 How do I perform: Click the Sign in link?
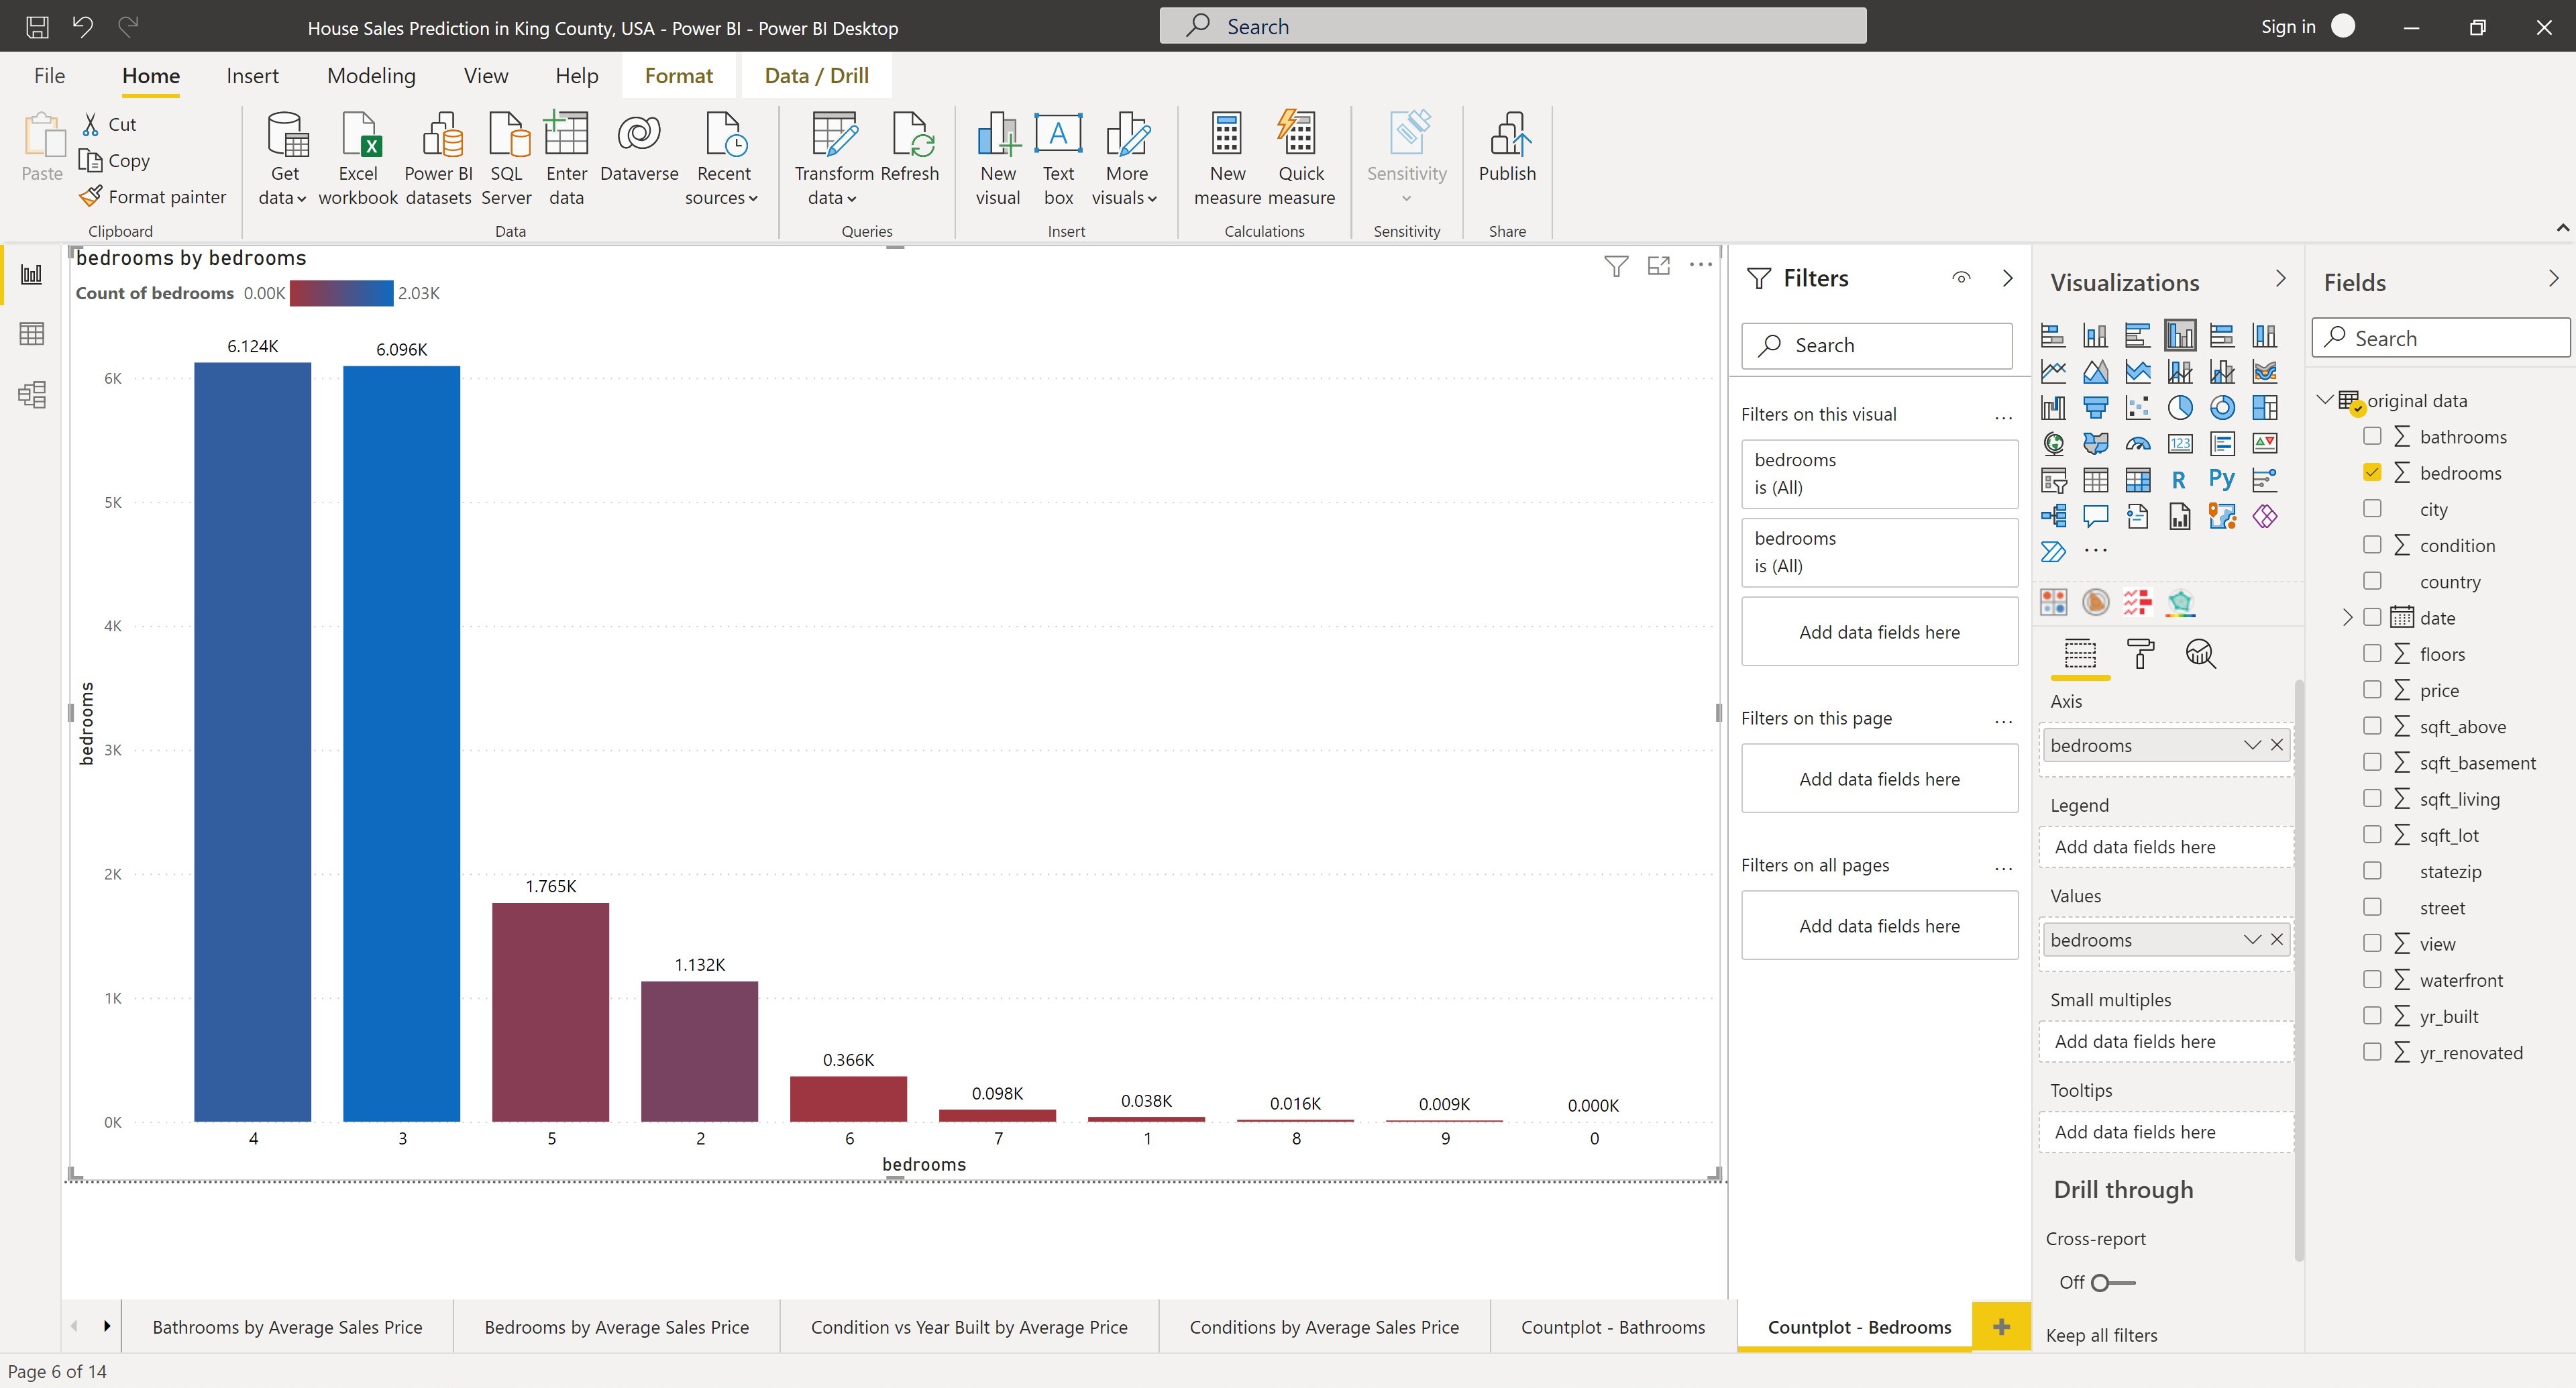(2288, 27)
